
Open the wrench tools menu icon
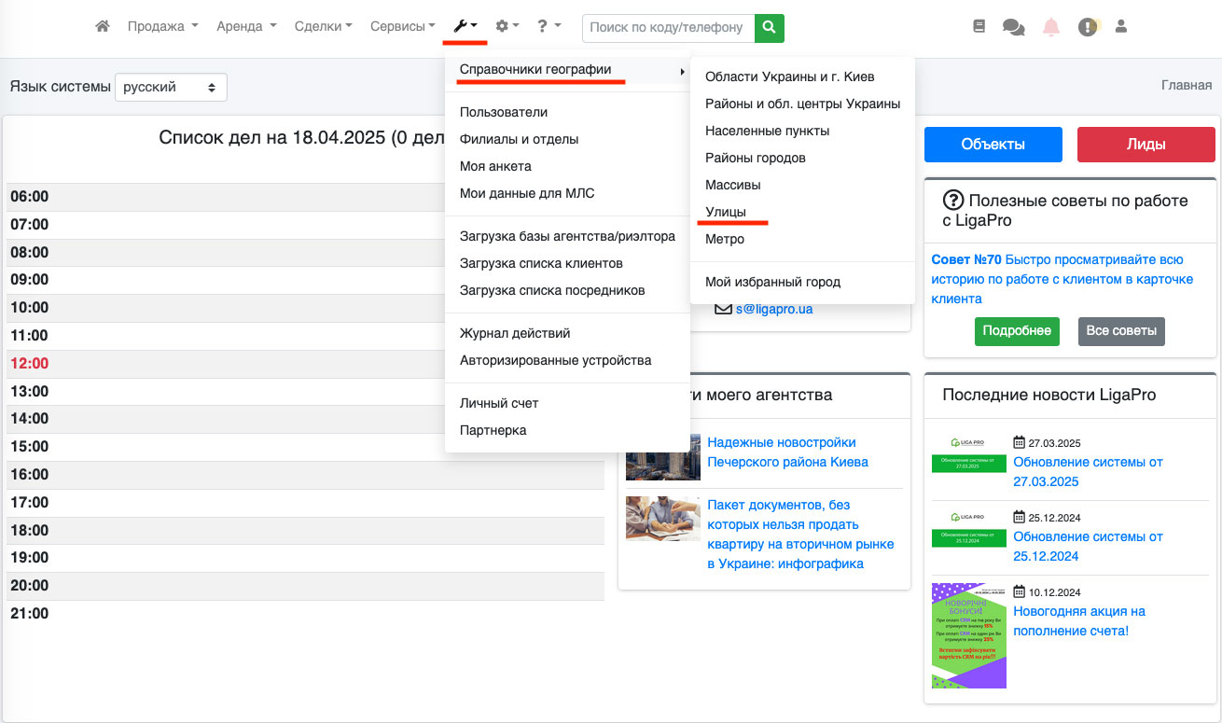coord(465,27)
